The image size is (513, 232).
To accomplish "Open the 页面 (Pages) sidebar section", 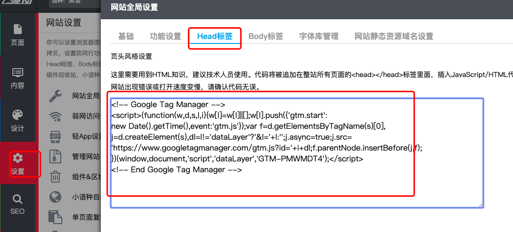I will pyautogui.click(x=18, y=35).
